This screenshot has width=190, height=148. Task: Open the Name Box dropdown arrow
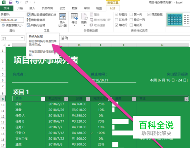coord(22,38)
